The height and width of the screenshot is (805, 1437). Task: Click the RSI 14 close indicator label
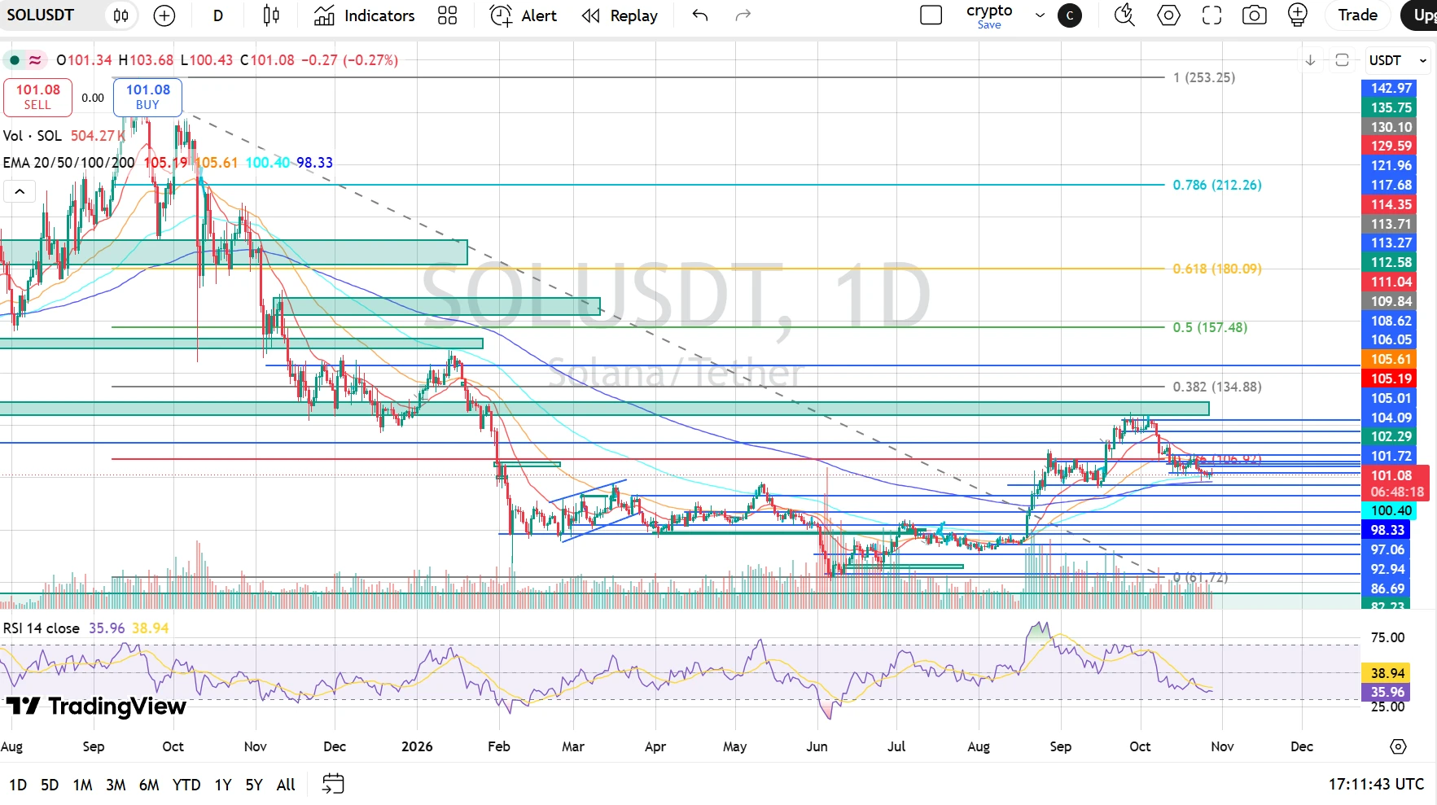[42, 628]
